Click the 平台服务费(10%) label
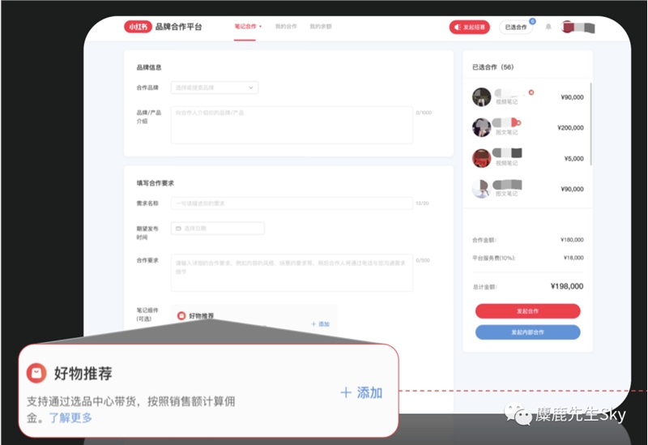648x445 pixels. [494, 258]
